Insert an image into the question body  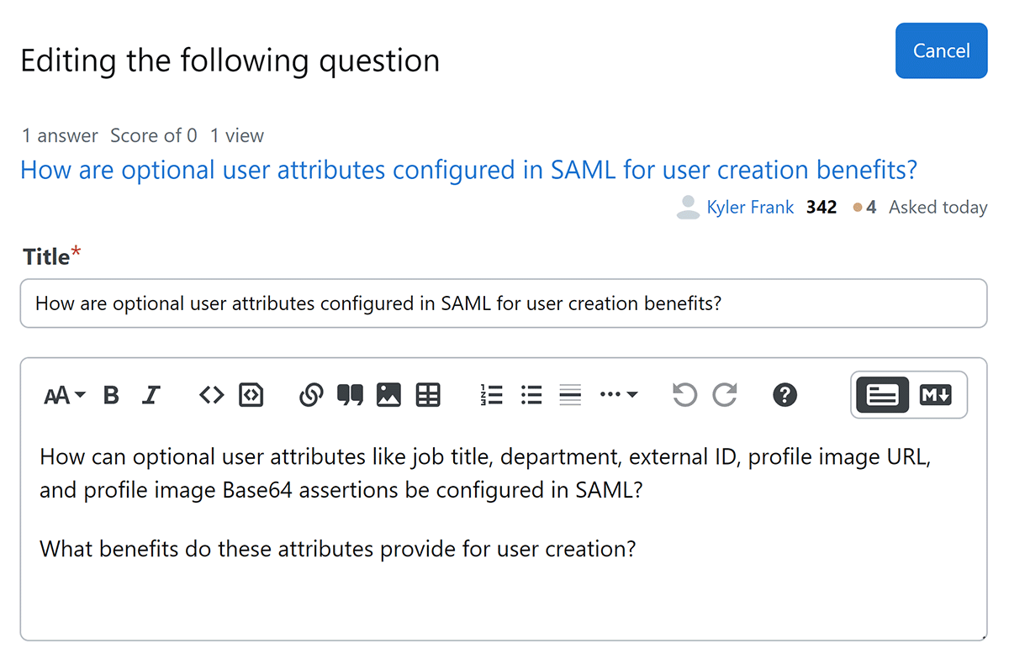click(x=388, y=395)
